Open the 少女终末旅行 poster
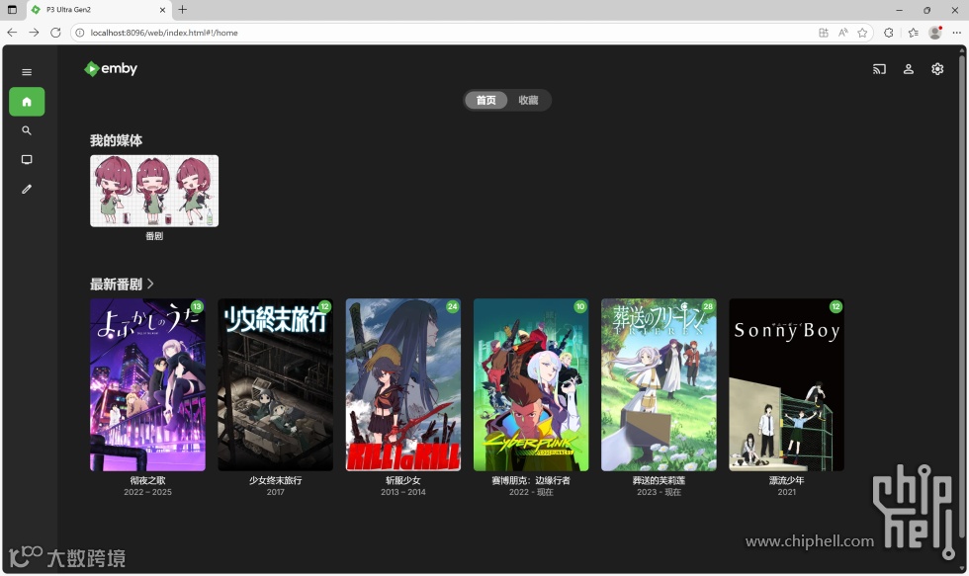This screenshot has width=969, height=576. point(276,384)
